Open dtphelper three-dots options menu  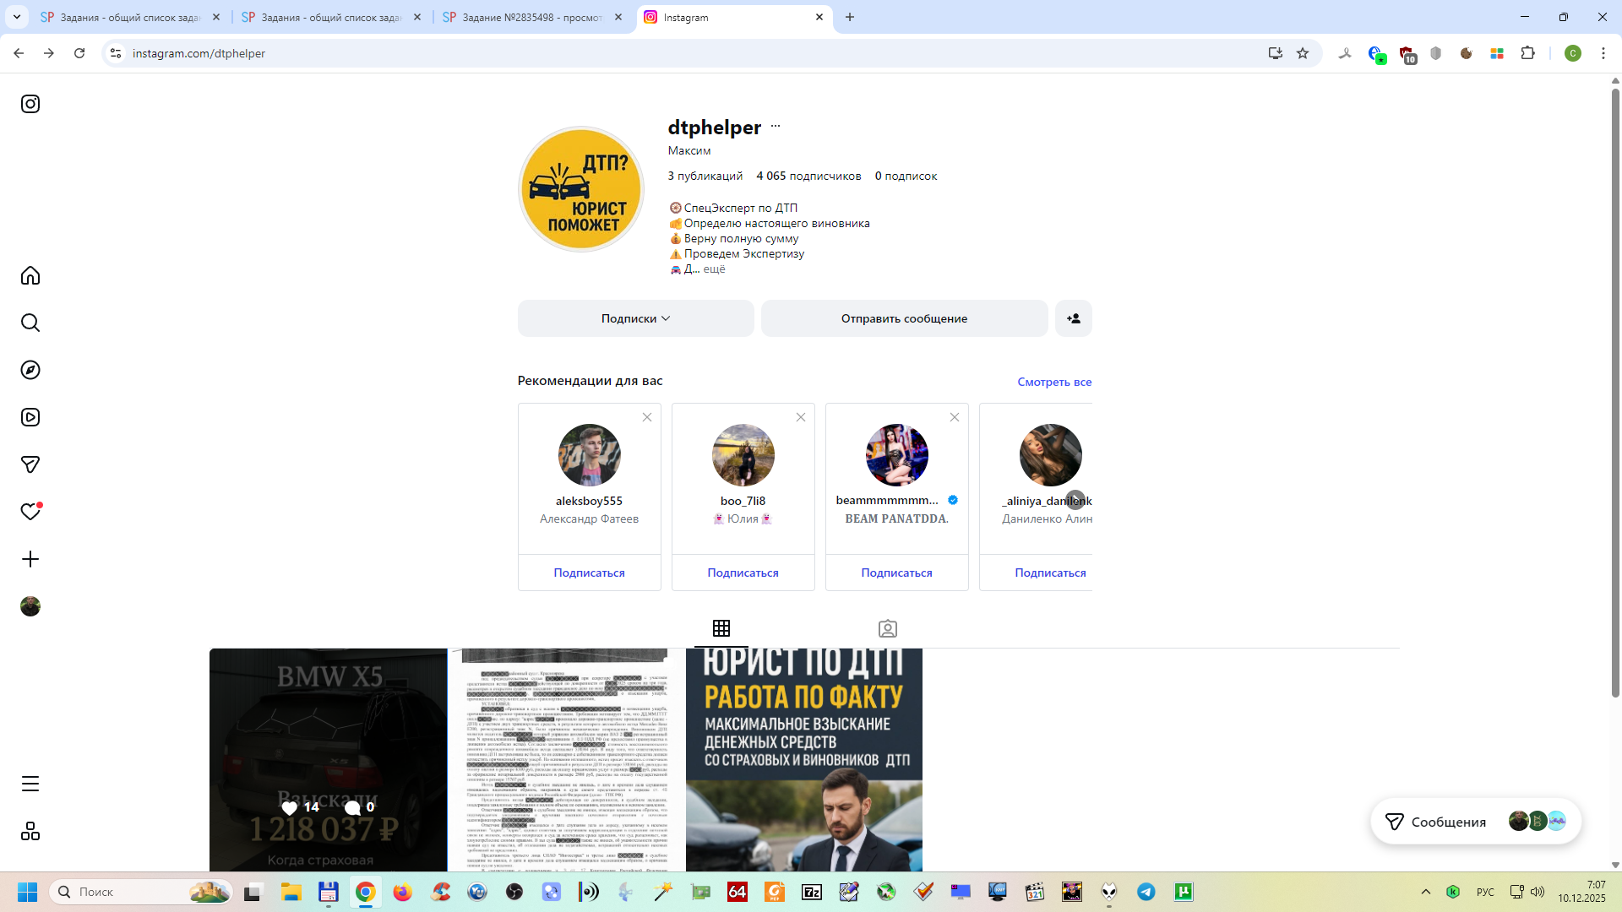(776, 127)
